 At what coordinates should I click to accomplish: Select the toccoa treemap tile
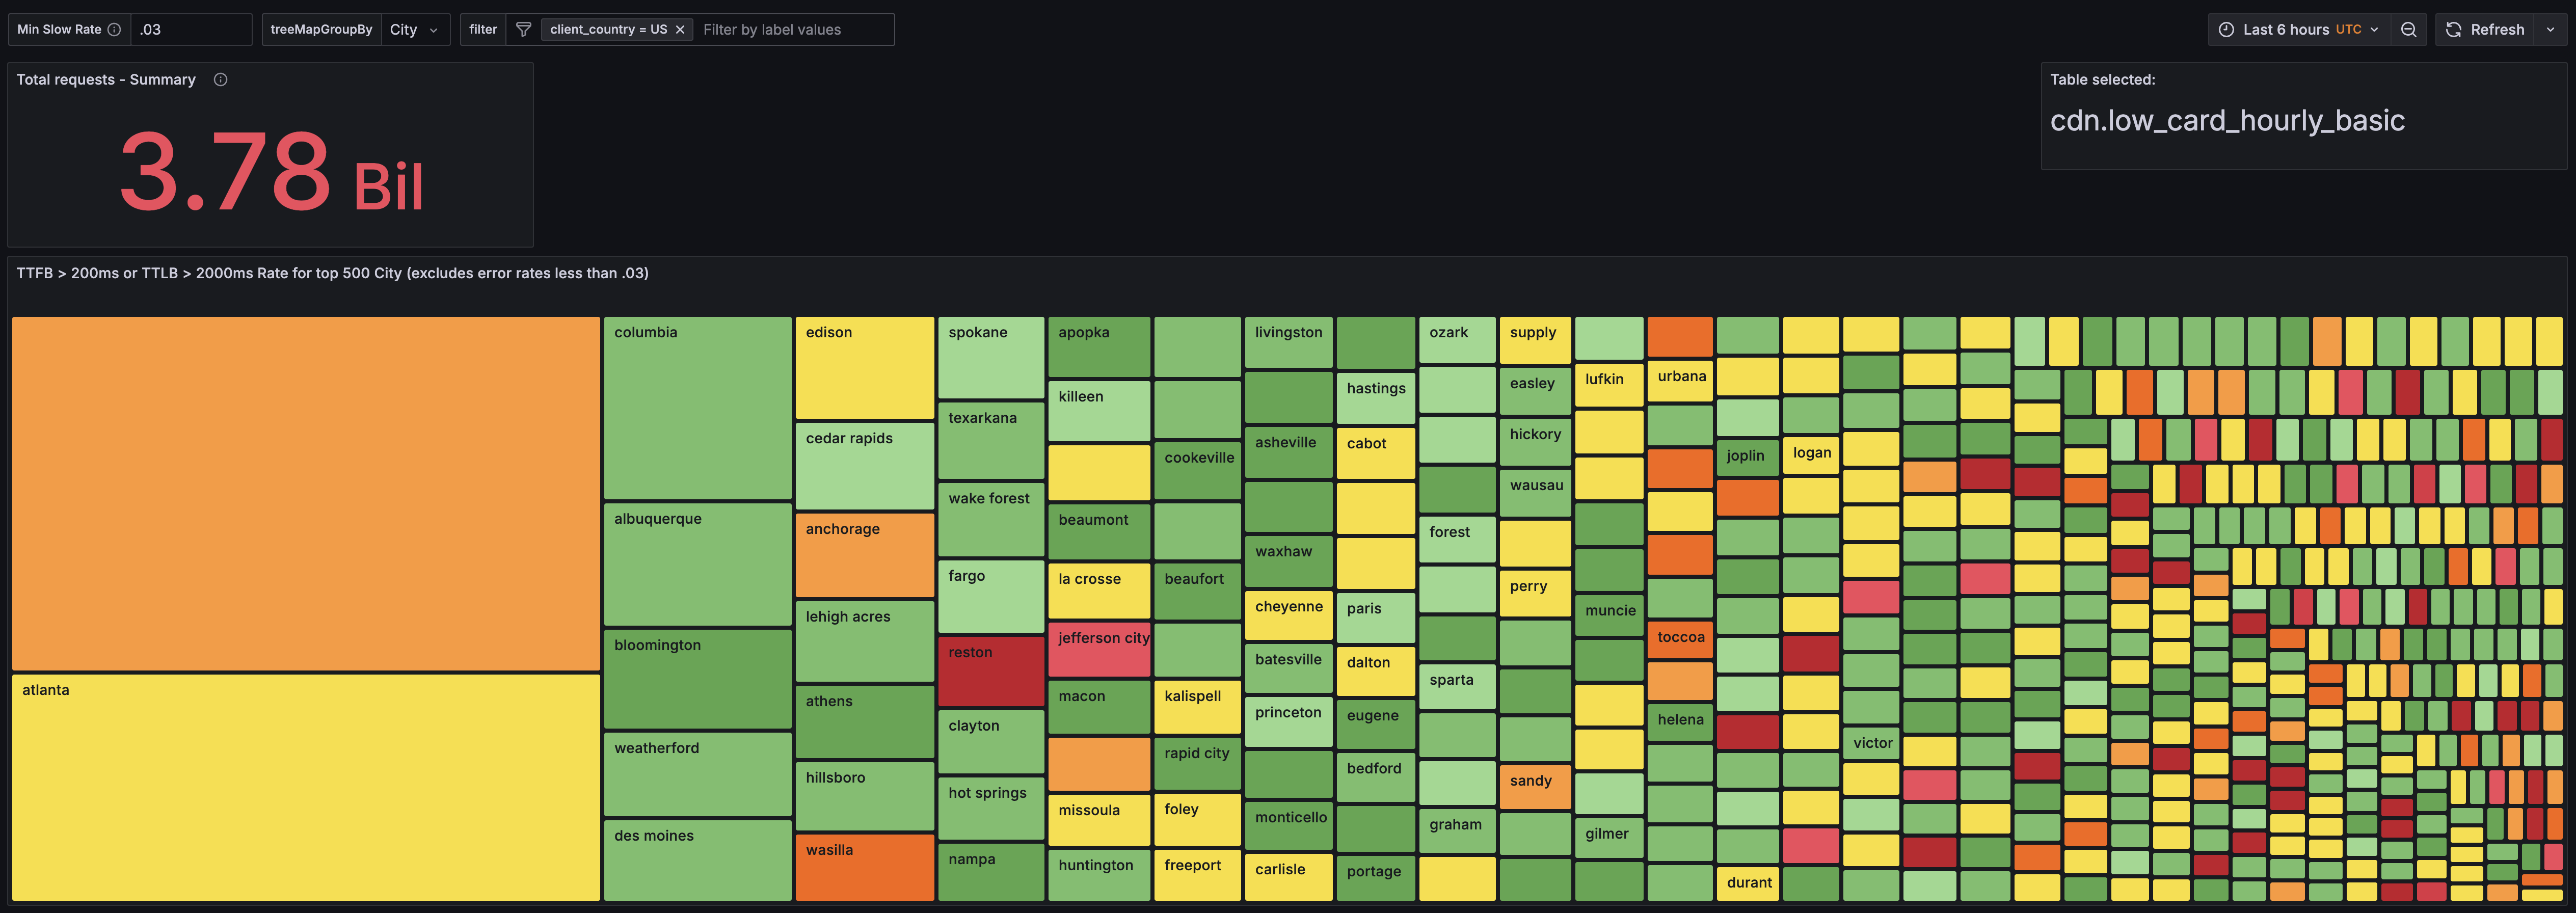tap(1680, 640)
